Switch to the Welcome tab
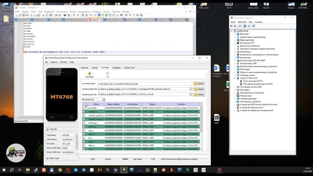The width and height of the screenshot is (313, 176). click(x=85, y=67)
